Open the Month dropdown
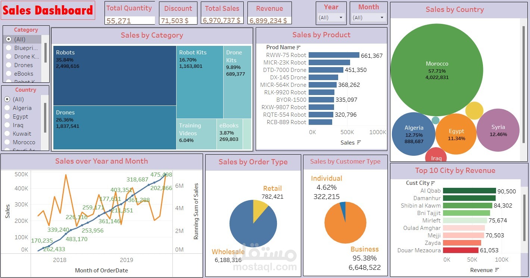Image resolution: width=530 pixels, height=278 pixels. pyautogui.click(x=381, y=18)
